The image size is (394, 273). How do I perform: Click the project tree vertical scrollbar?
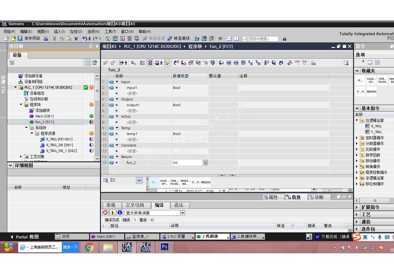click(97, 117)
